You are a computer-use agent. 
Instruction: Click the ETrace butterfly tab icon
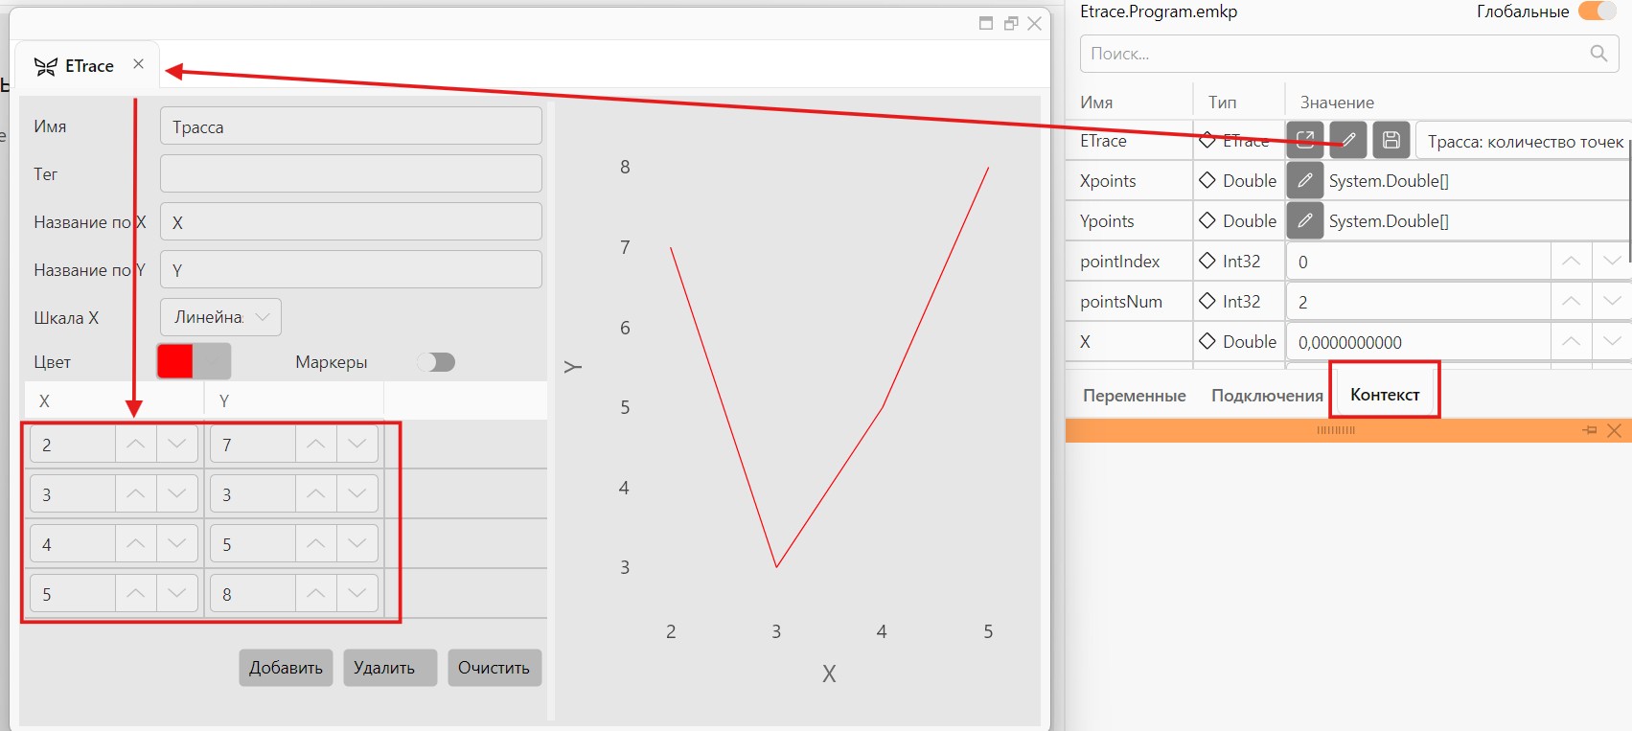(45, 66)
